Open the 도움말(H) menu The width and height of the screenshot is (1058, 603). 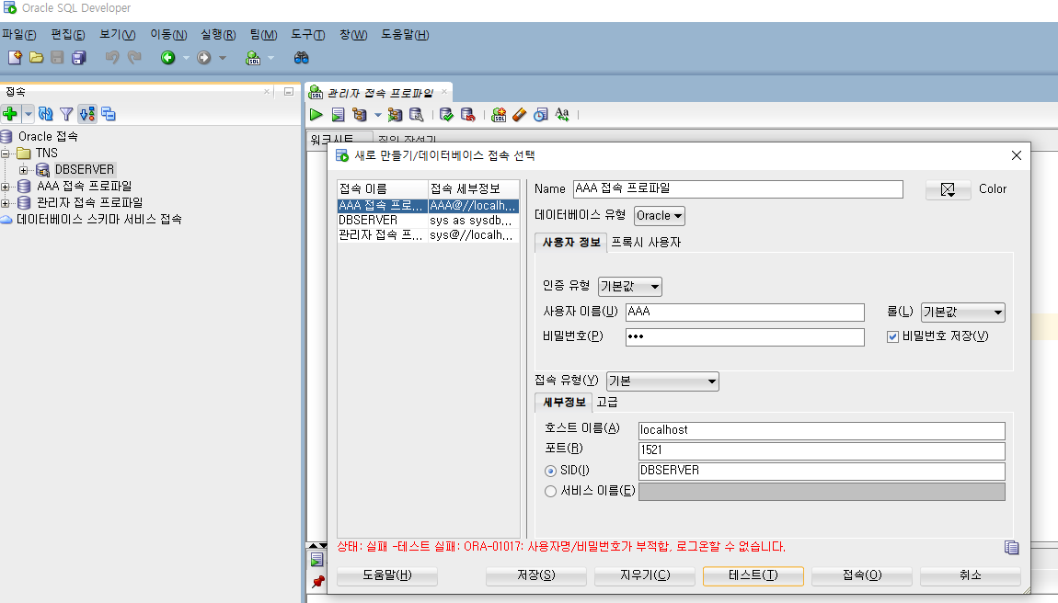[x=405, y=35]
